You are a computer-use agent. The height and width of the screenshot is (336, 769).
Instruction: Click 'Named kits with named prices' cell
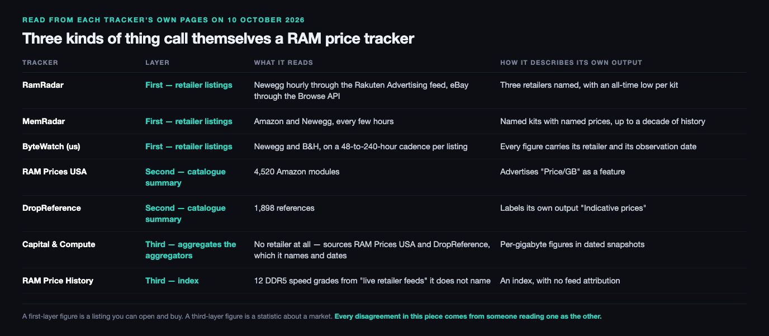(602, 121)
